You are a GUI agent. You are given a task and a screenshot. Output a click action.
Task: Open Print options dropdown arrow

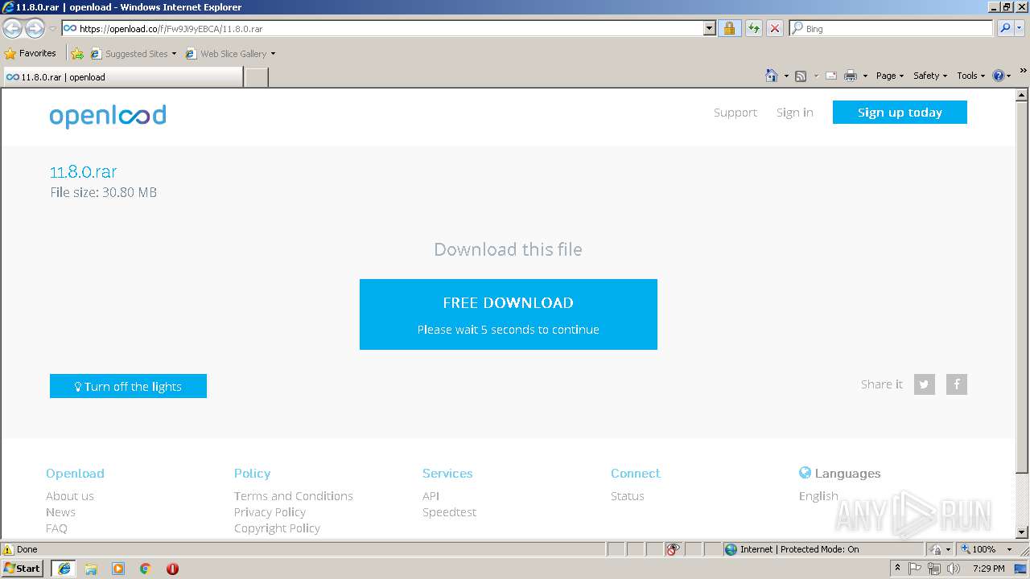click(865, 76)
